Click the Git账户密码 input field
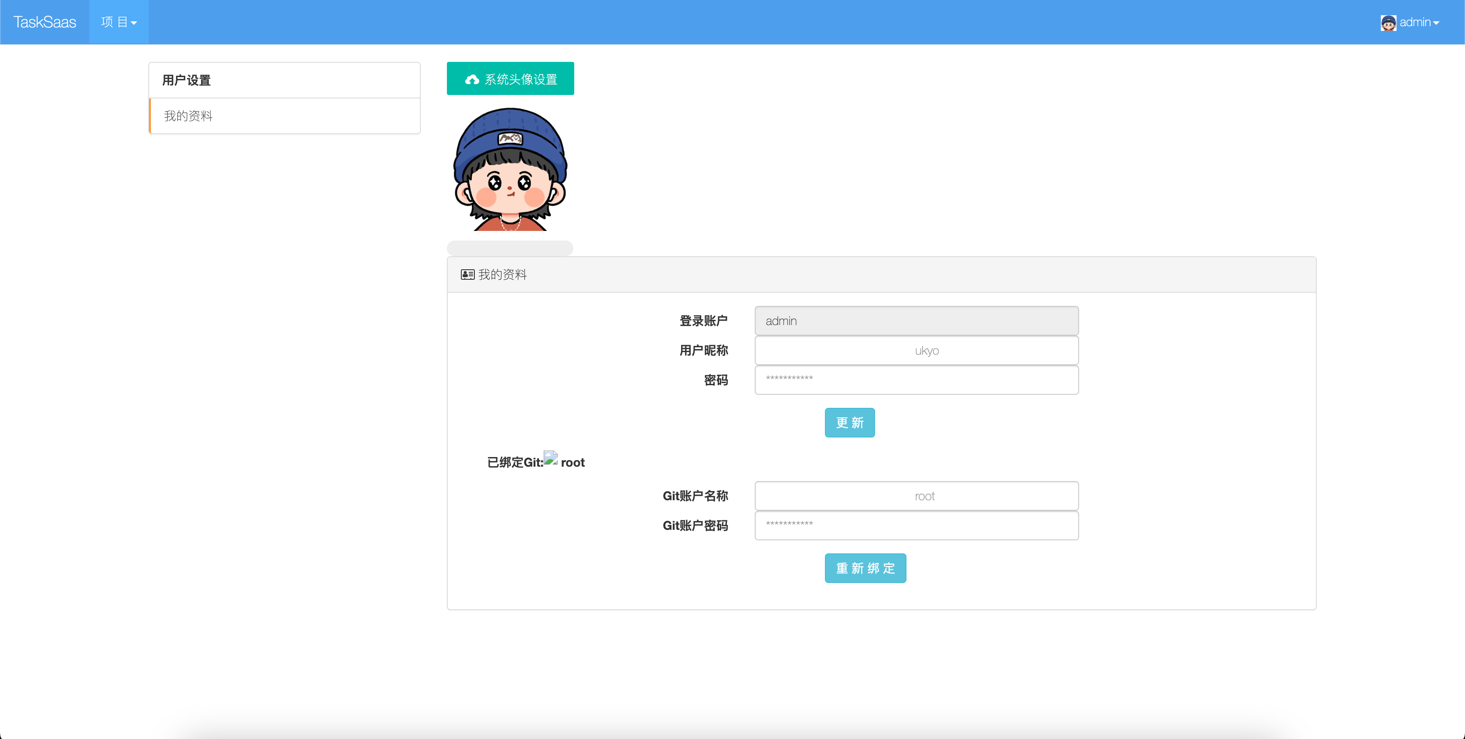 (x=916, y=525)
